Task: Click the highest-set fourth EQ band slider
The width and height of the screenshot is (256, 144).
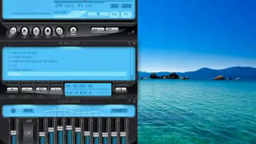Action: (x=69, y=128)
